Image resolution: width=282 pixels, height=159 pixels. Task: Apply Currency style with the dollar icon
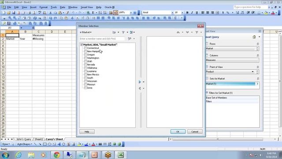point(223,13)
